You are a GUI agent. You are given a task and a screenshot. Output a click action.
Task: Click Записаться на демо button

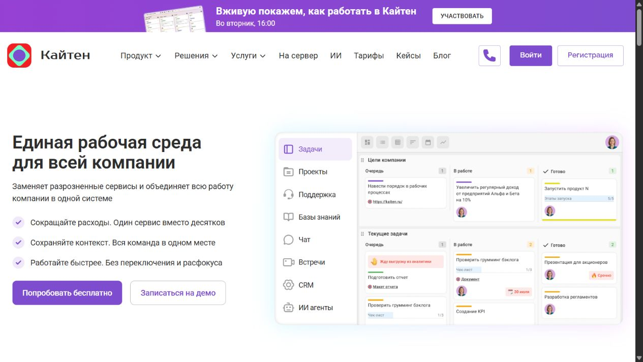click(x=178, y=293)
